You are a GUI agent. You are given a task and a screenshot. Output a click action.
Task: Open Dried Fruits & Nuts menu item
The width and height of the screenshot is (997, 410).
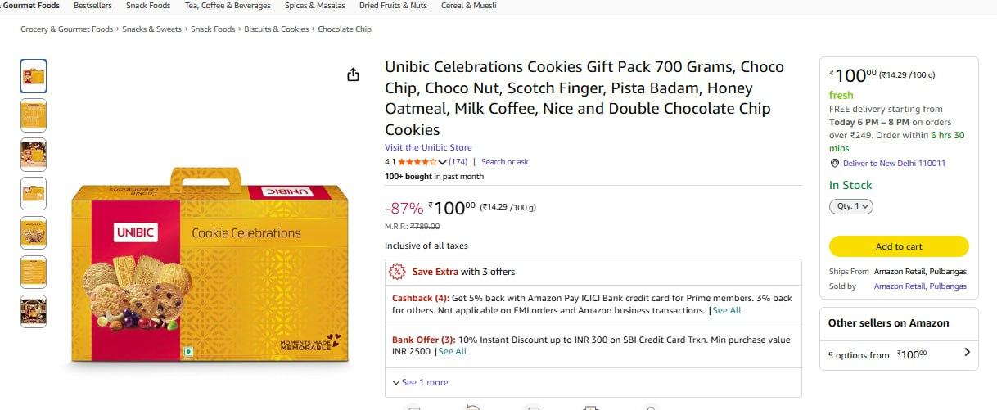point(393,6)
